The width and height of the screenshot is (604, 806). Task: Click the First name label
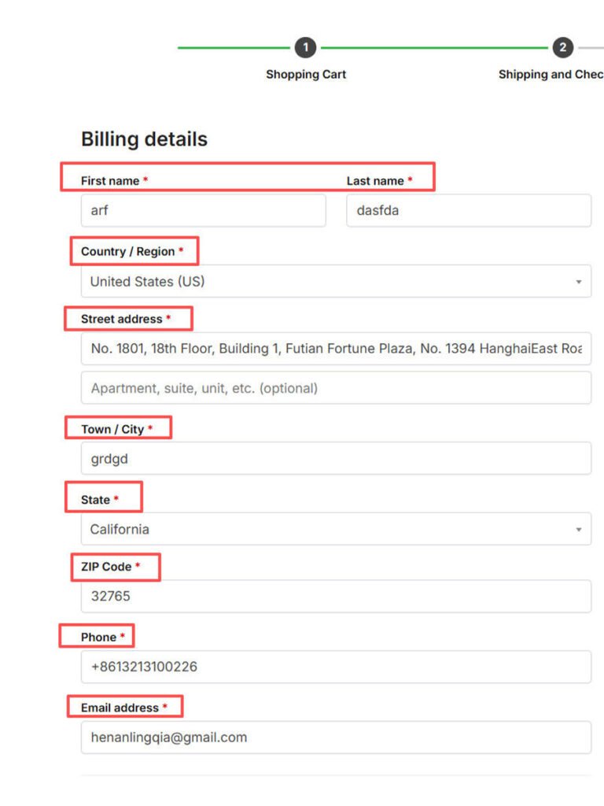point(110,181)
